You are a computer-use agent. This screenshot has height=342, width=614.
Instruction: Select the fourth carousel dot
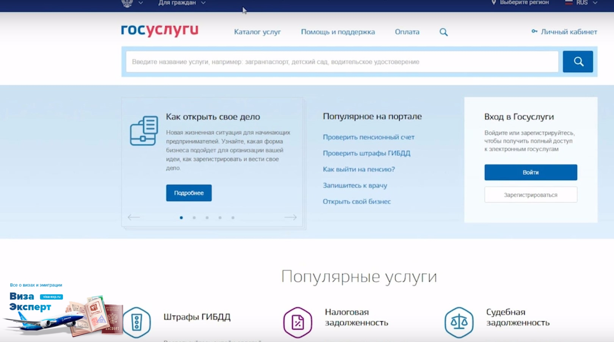220,218
